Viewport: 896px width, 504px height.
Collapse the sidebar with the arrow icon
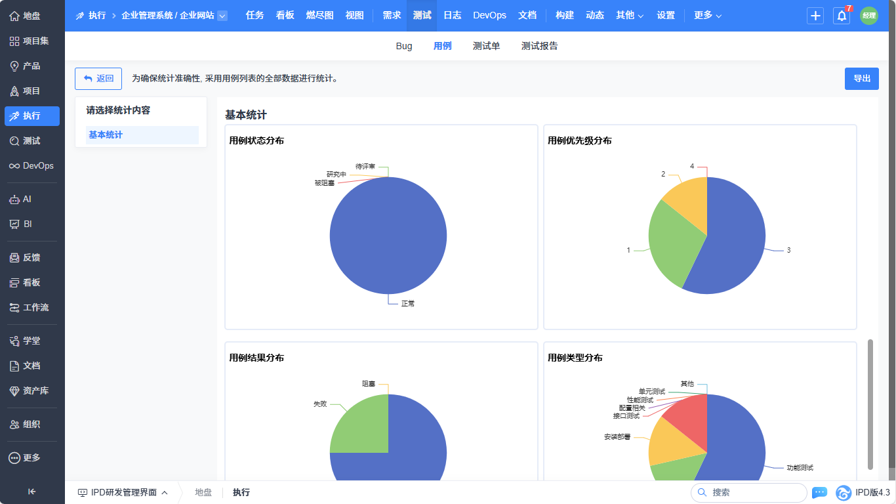point(31,492)
